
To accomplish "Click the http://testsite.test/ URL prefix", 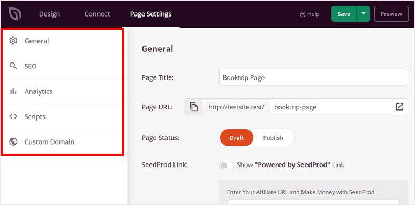I will [236, 107].
